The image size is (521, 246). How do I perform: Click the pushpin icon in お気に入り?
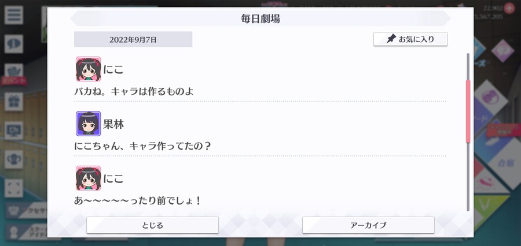pyautogui.click(x=391, y=39)
